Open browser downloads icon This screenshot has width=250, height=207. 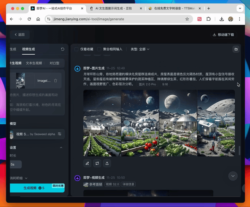(221, 19)
